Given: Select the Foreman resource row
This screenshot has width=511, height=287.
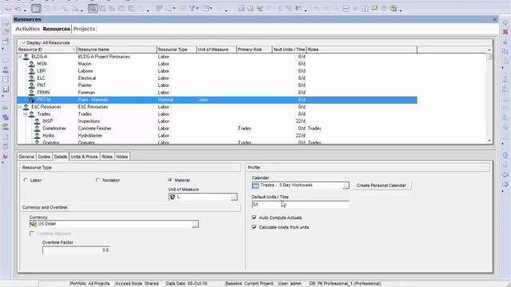Looking at the screenshot, I should coord(217,92).
